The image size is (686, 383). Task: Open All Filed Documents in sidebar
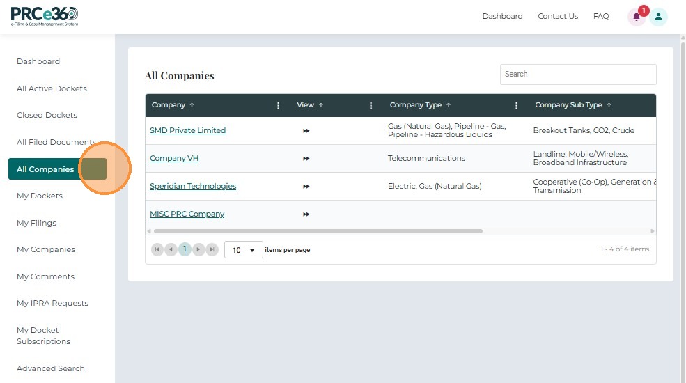coord(56,142)
